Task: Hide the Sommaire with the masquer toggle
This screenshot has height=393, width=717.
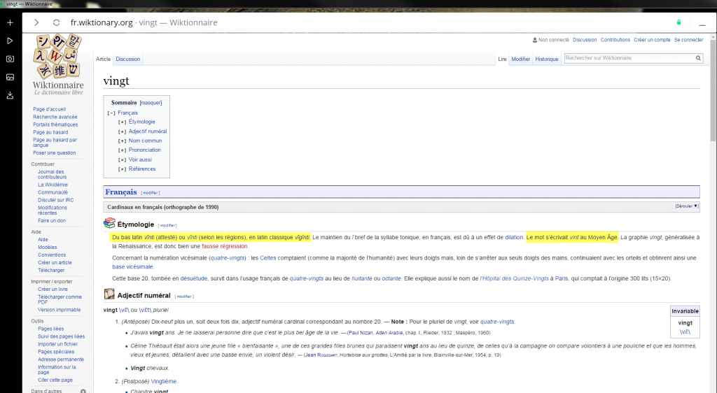Action: (x=151, y=103)
